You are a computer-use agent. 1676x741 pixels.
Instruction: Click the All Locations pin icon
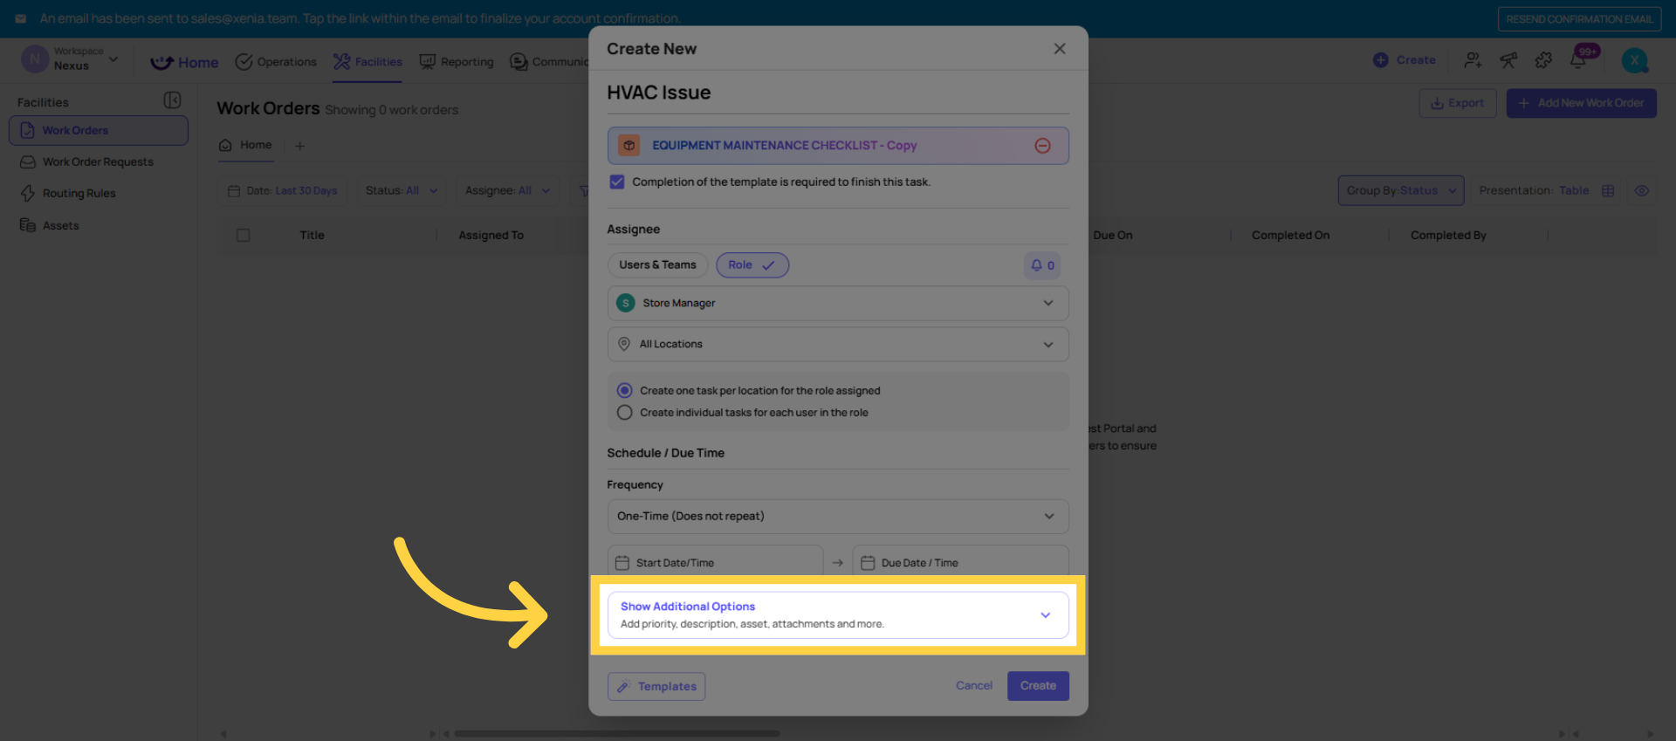pos(624,344)
